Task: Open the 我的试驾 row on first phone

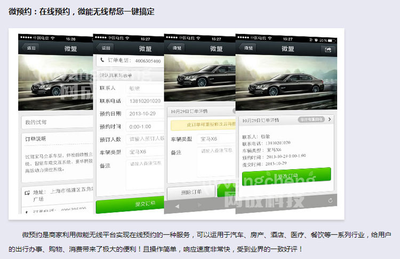Action: (x=56, y=122)
